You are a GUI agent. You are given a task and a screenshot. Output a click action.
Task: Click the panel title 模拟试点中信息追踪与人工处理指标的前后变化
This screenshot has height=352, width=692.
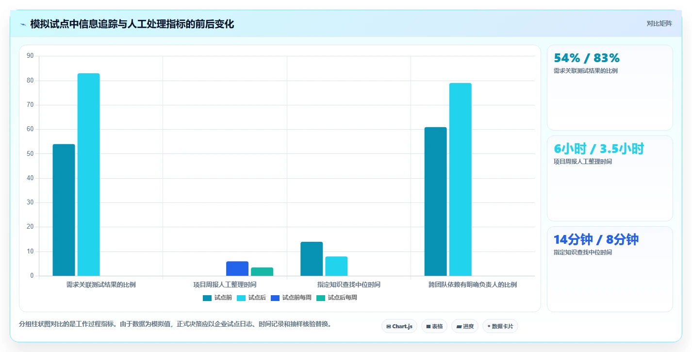tap(132, 24)
